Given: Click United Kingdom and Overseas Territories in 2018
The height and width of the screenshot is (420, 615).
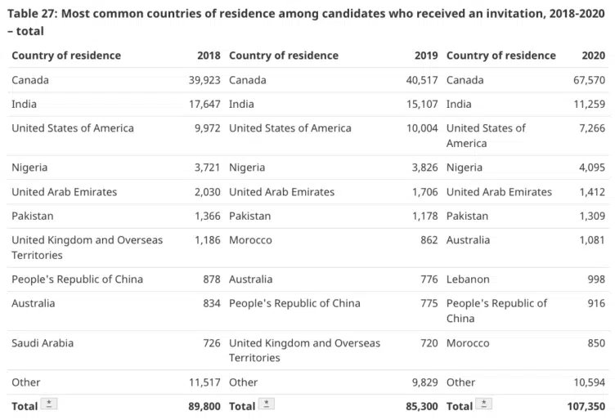Looking at the screenshot, I should [87, 248].
